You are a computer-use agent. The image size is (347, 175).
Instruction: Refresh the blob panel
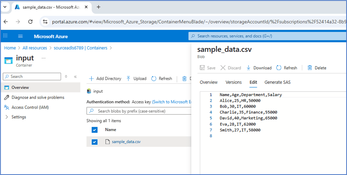(286, 68)
